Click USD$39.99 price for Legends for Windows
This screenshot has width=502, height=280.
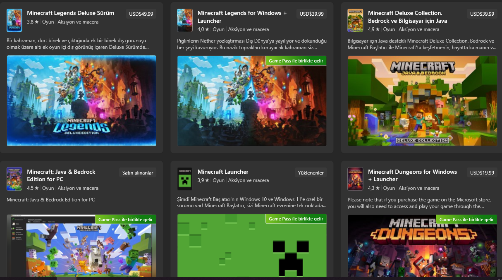311,14
